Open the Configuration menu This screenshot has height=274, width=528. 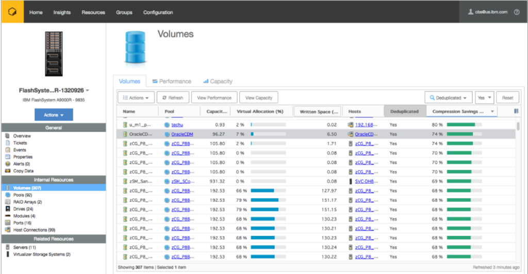tap(158, 12)
